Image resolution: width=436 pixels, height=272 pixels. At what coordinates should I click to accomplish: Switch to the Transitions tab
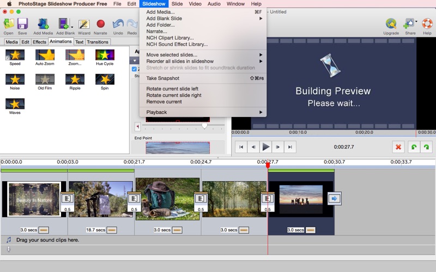98,42
